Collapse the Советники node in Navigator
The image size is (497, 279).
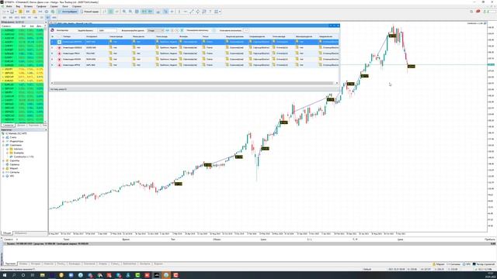click(x=3, y=145)
